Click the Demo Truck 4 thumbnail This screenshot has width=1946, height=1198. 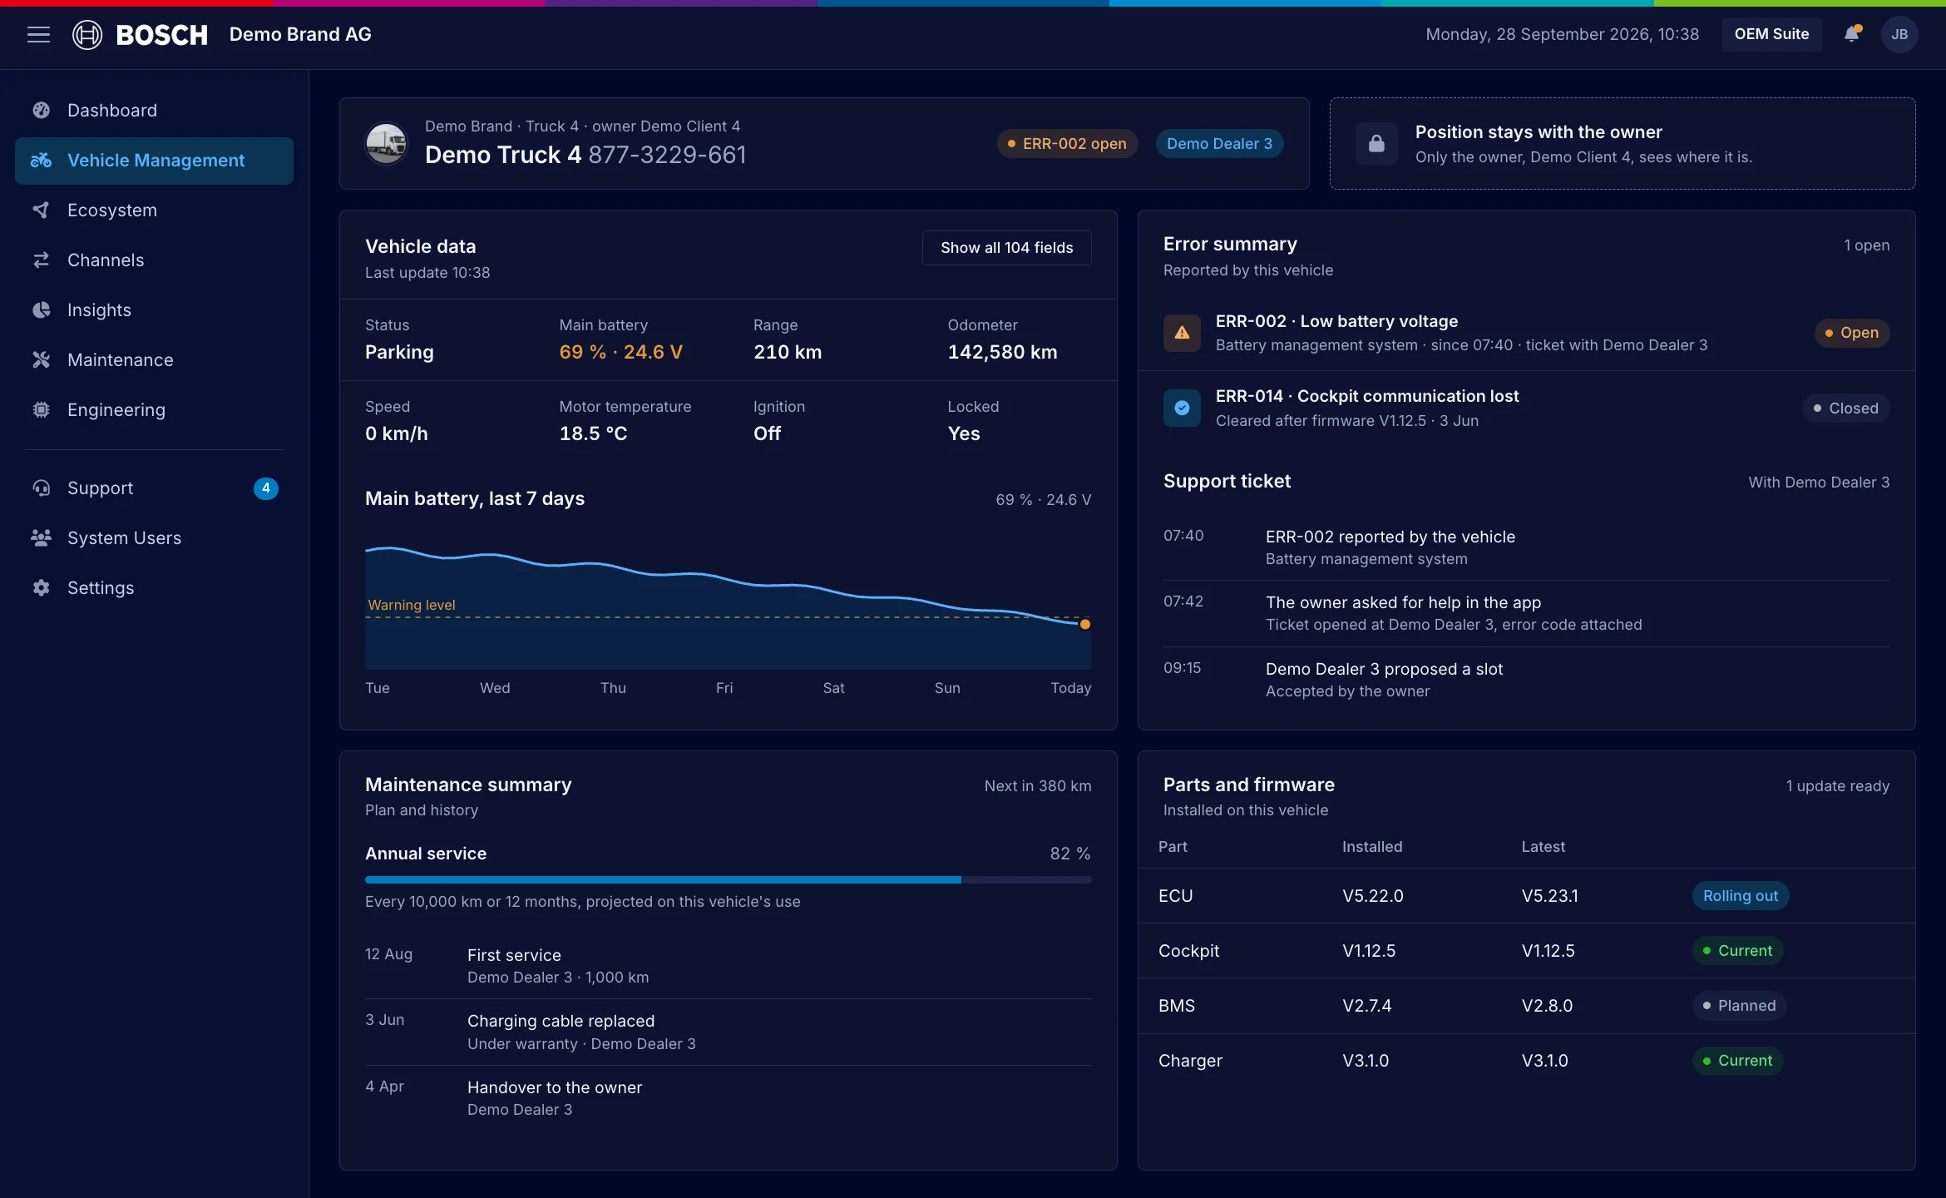[387, 143]
